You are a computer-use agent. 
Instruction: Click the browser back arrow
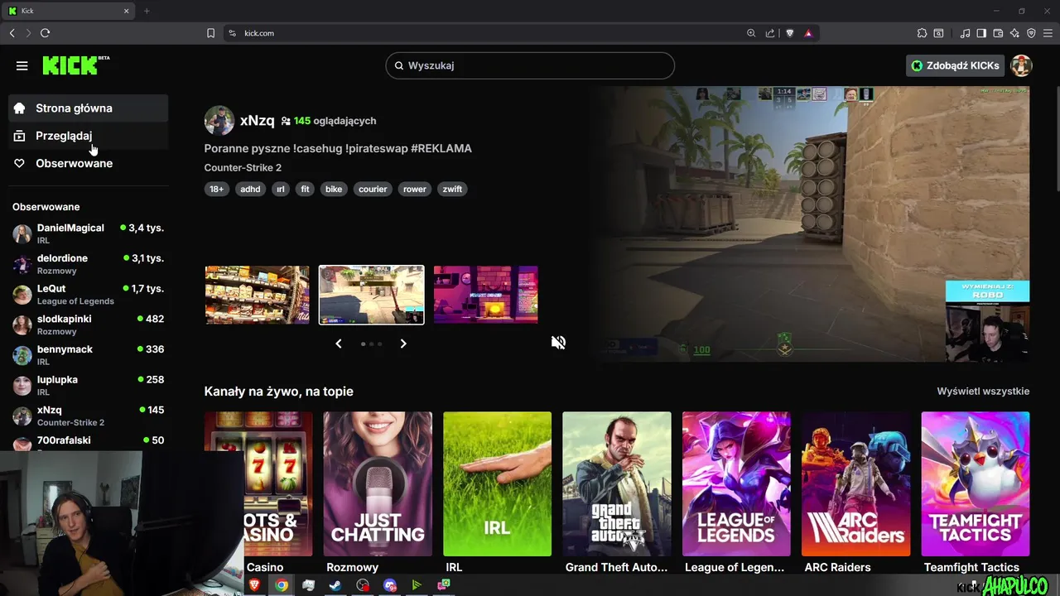[12, 33]
